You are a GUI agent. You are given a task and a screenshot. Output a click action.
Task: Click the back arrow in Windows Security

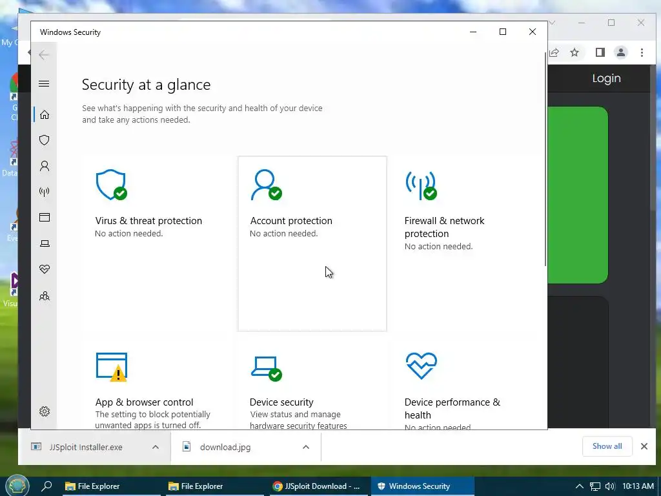[x=44, y=54]
